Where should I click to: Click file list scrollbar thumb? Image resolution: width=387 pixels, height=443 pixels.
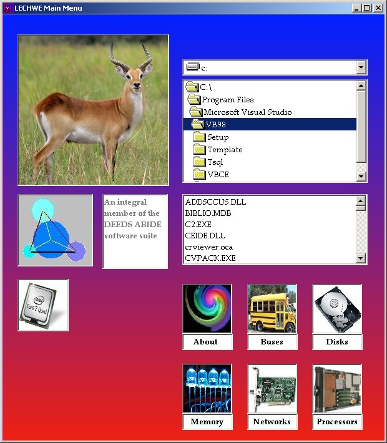[x=360, y=208]
